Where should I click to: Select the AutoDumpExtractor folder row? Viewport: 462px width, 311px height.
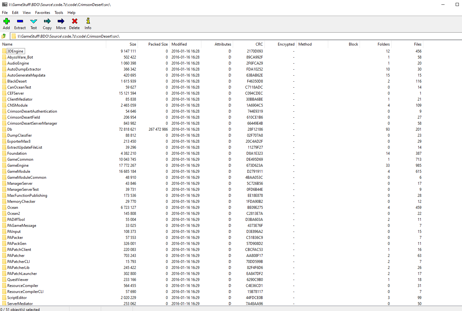click(x=212, y=69)
